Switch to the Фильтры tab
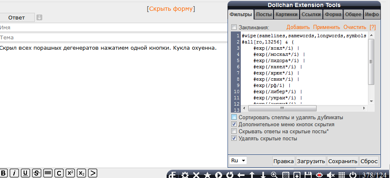390x178 pixels. (x=240, y=14)
